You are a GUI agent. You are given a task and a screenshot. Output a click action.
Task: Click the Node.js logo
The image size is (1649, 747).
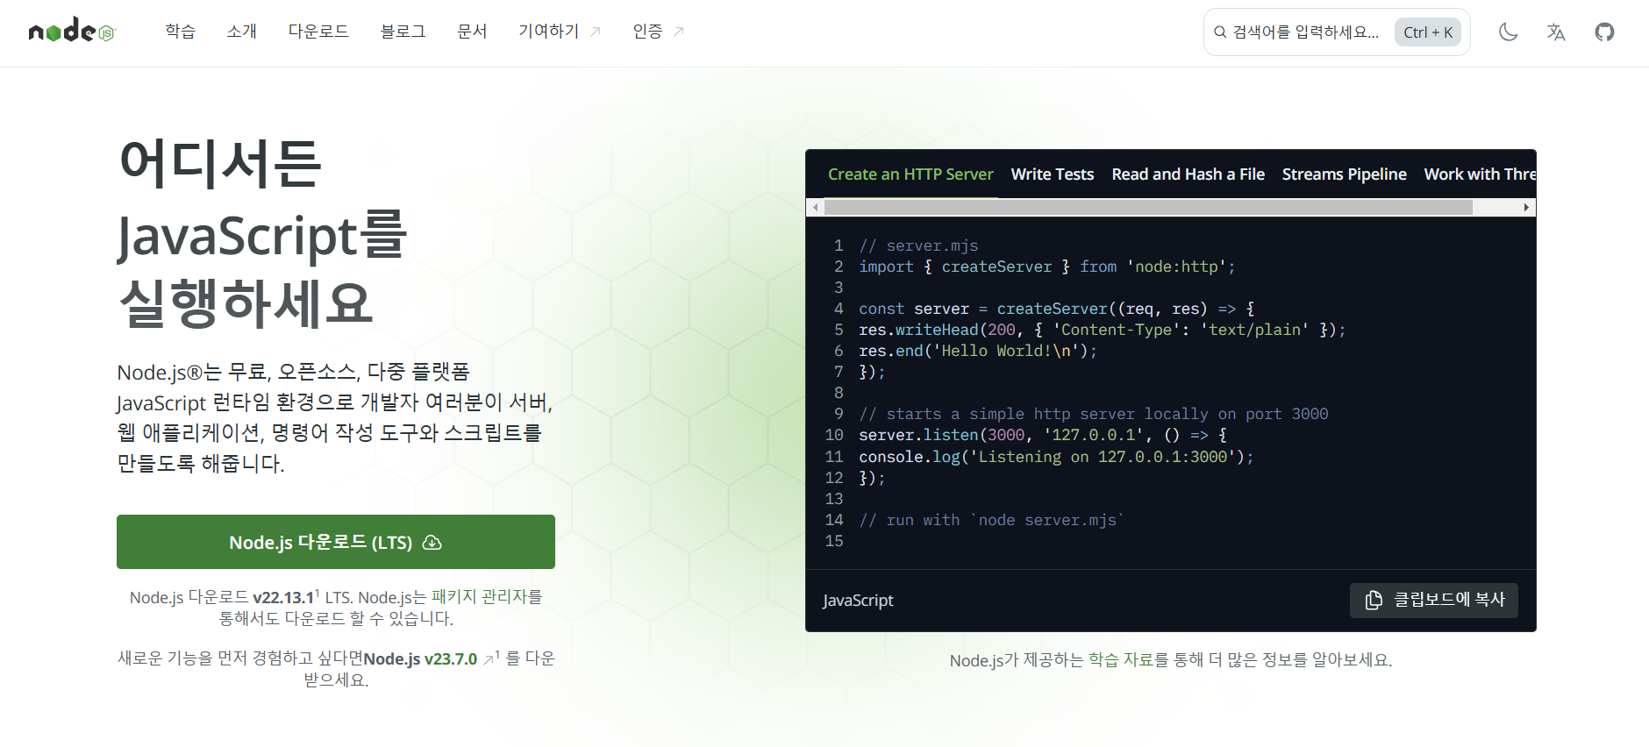[x=72, y=32]
